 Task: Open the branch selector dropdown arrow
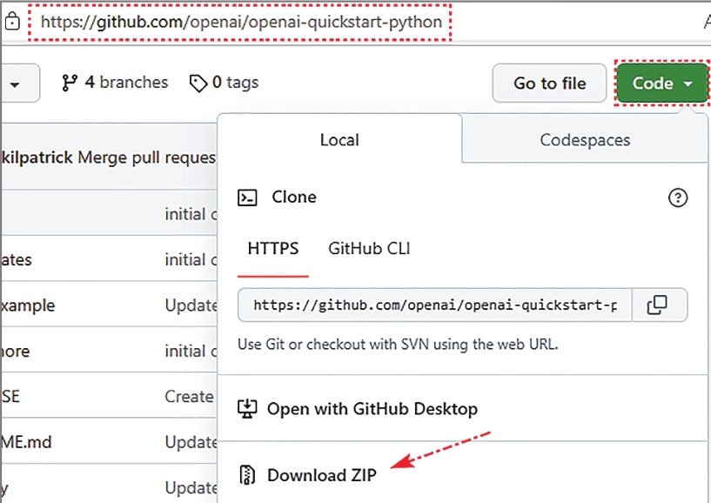pyautogui.click(x=15, y=84)
